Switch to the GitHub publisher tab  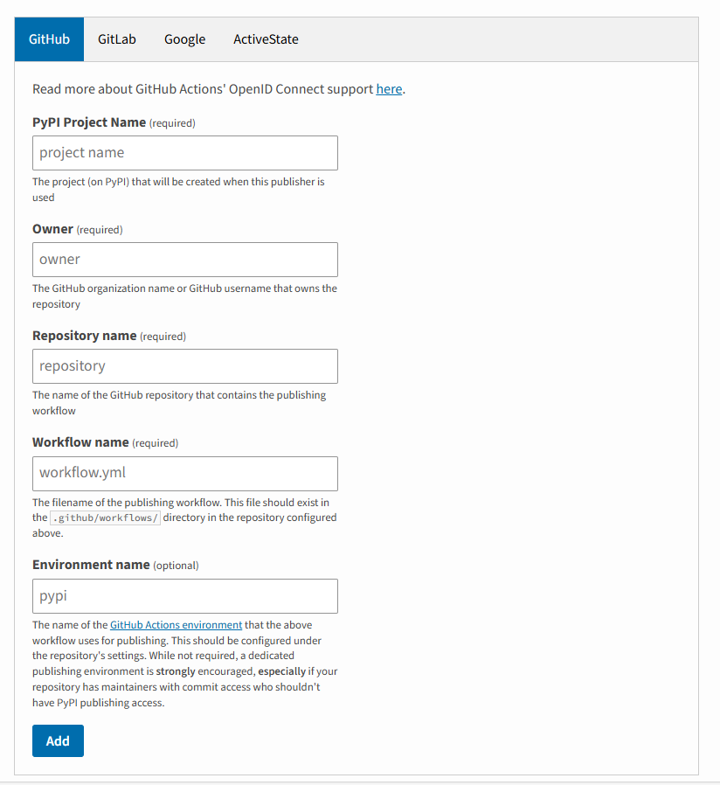(49, 39)
